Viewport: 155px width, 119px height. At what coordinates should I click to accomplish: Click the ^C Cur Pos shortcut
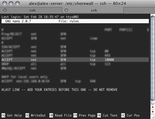(x=130, y=115)
